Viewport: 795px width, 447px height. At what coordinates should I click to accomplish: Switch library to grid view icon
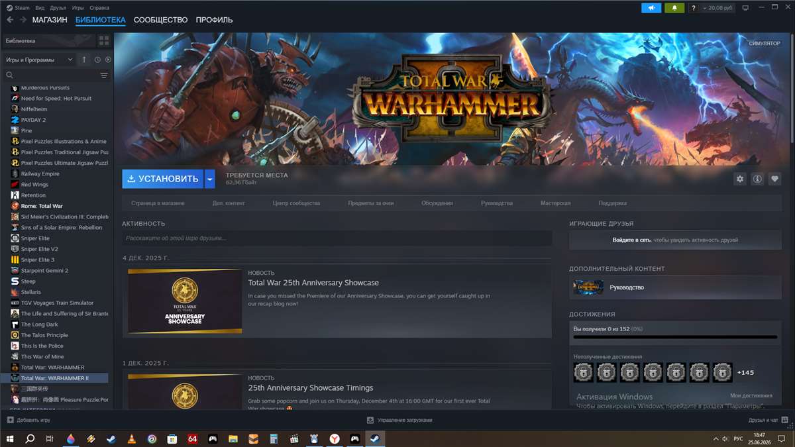pyautogui.click(x=104, y=41)
